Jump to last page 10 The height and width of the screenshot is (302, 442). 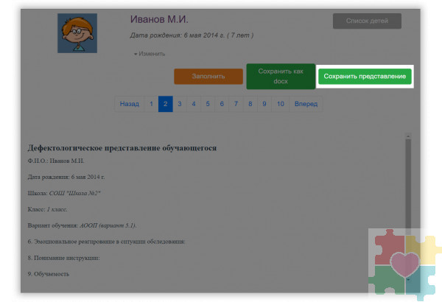(x=280, y=105)
